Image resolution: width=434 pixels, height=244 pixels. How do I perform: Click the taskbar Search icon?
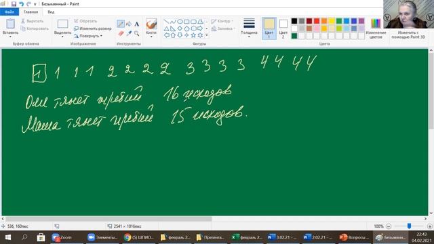24,237
